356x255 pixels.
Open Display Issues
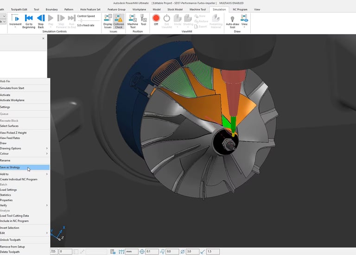click(108, 21)
